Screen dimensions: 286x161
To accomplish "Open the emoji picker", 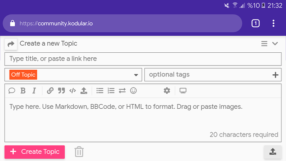I will [133, 90].
